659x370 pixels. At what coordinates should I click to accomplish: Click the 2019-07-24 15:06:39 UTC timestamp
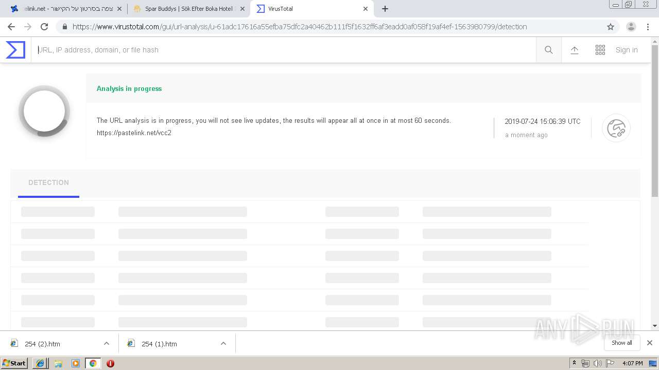[x=543, y=122]
